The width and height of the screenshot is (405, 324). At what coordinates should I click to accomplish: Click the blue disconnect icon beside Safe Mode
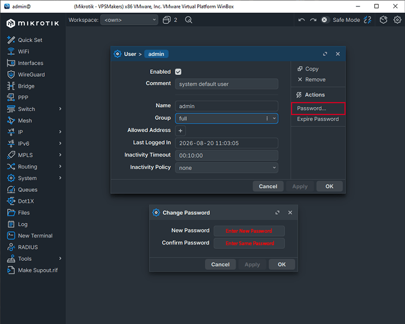pos(368,20)
